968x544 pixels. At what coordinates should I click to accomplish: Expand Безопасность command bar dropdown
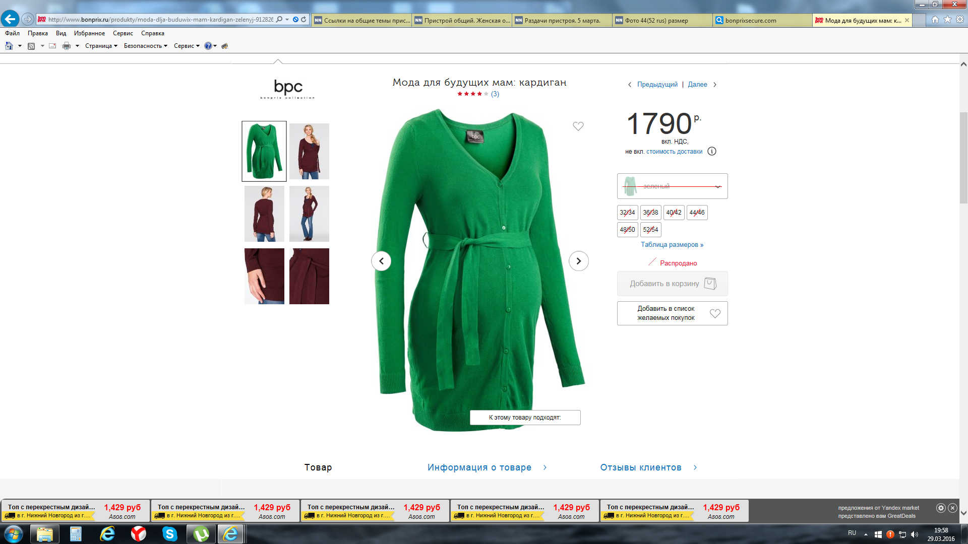146,46
